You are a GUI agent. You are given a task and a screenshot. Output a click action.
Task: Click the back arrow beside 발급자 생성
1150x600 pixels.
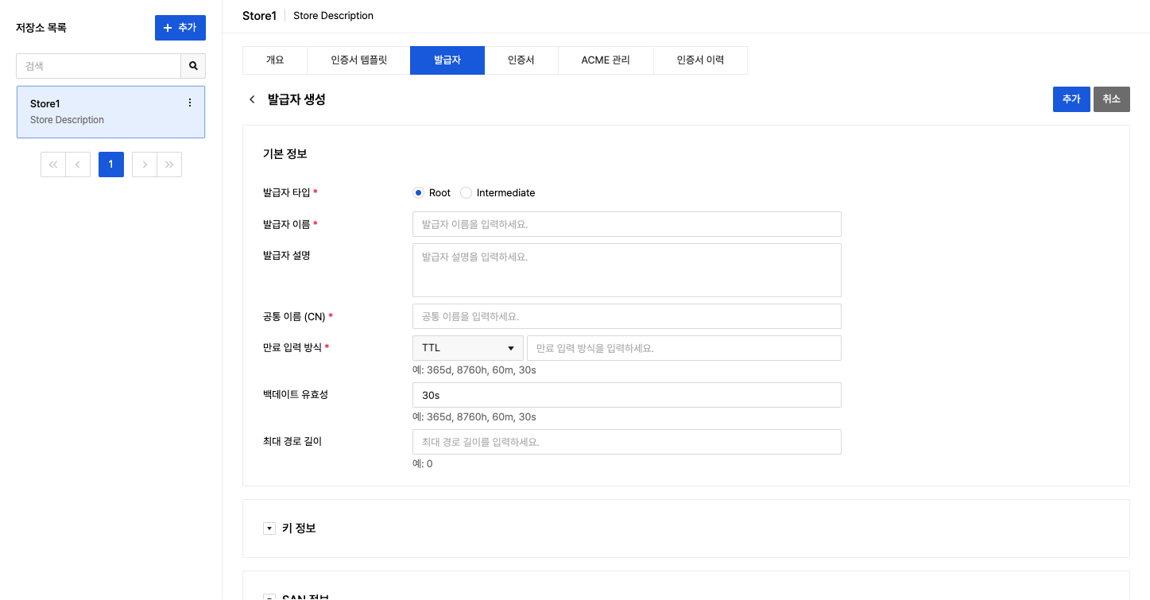(x=252, y=99)
